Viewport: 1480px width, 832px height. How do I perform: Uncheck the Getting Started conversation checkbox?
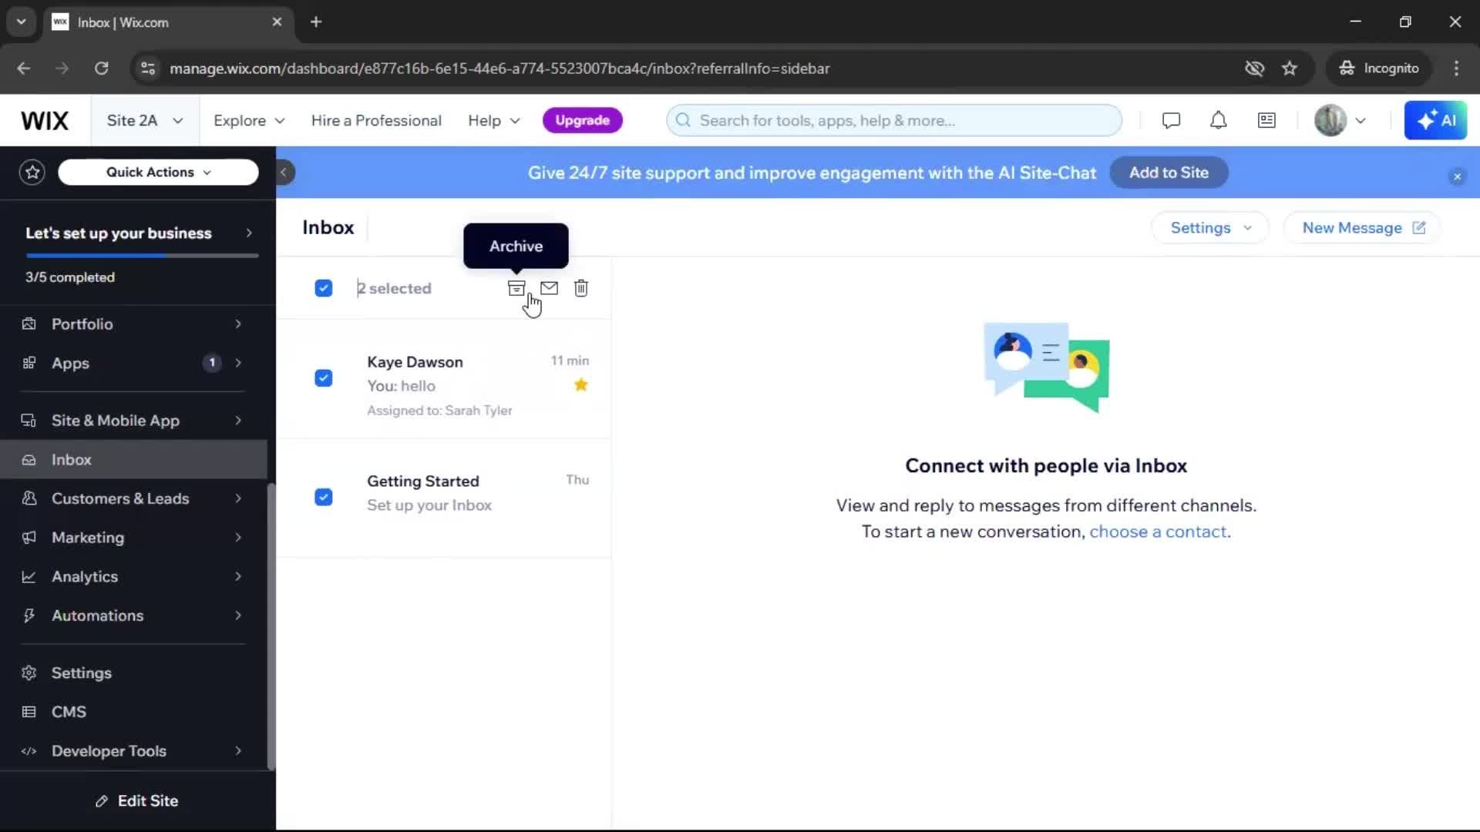click(324, 497)
